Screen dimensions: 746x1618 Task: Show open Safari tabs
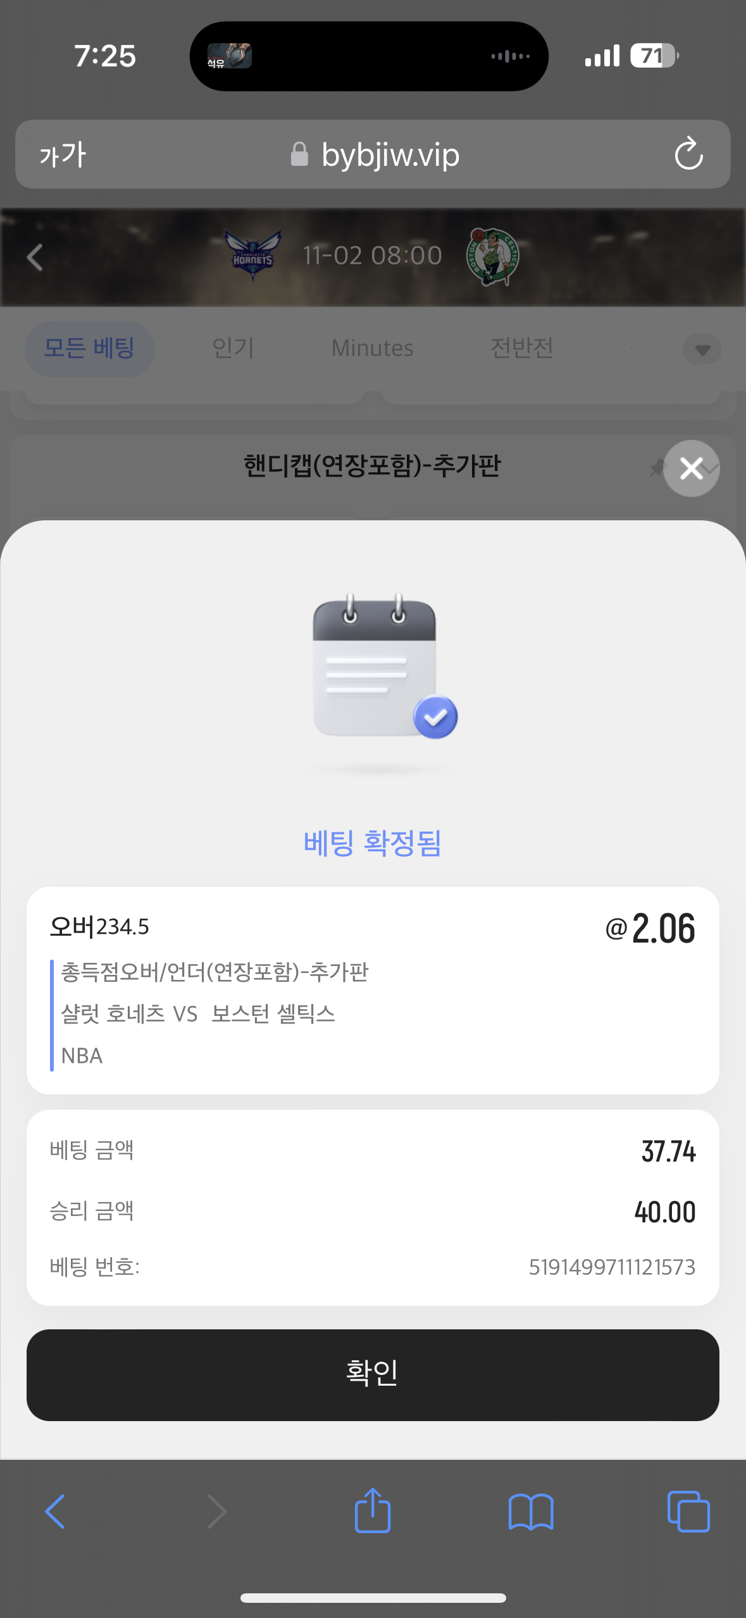click(x=688, y=1512)
